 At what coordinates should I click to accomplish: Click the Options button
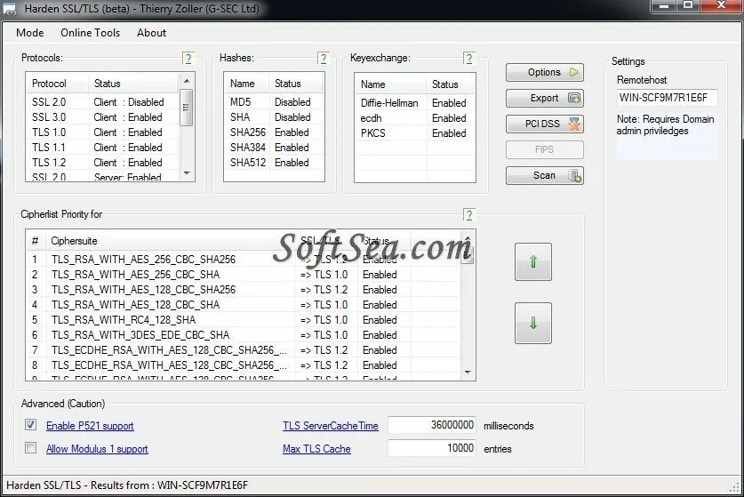[545, 72]
